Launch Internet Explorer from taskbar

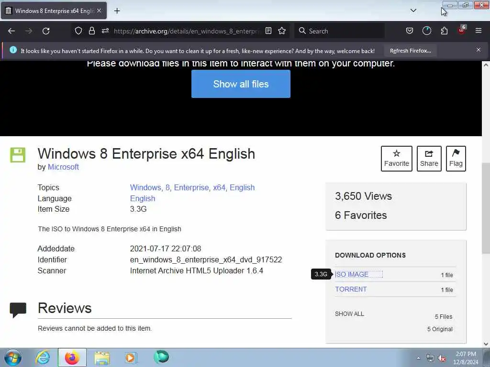click(x=43, y=357)
